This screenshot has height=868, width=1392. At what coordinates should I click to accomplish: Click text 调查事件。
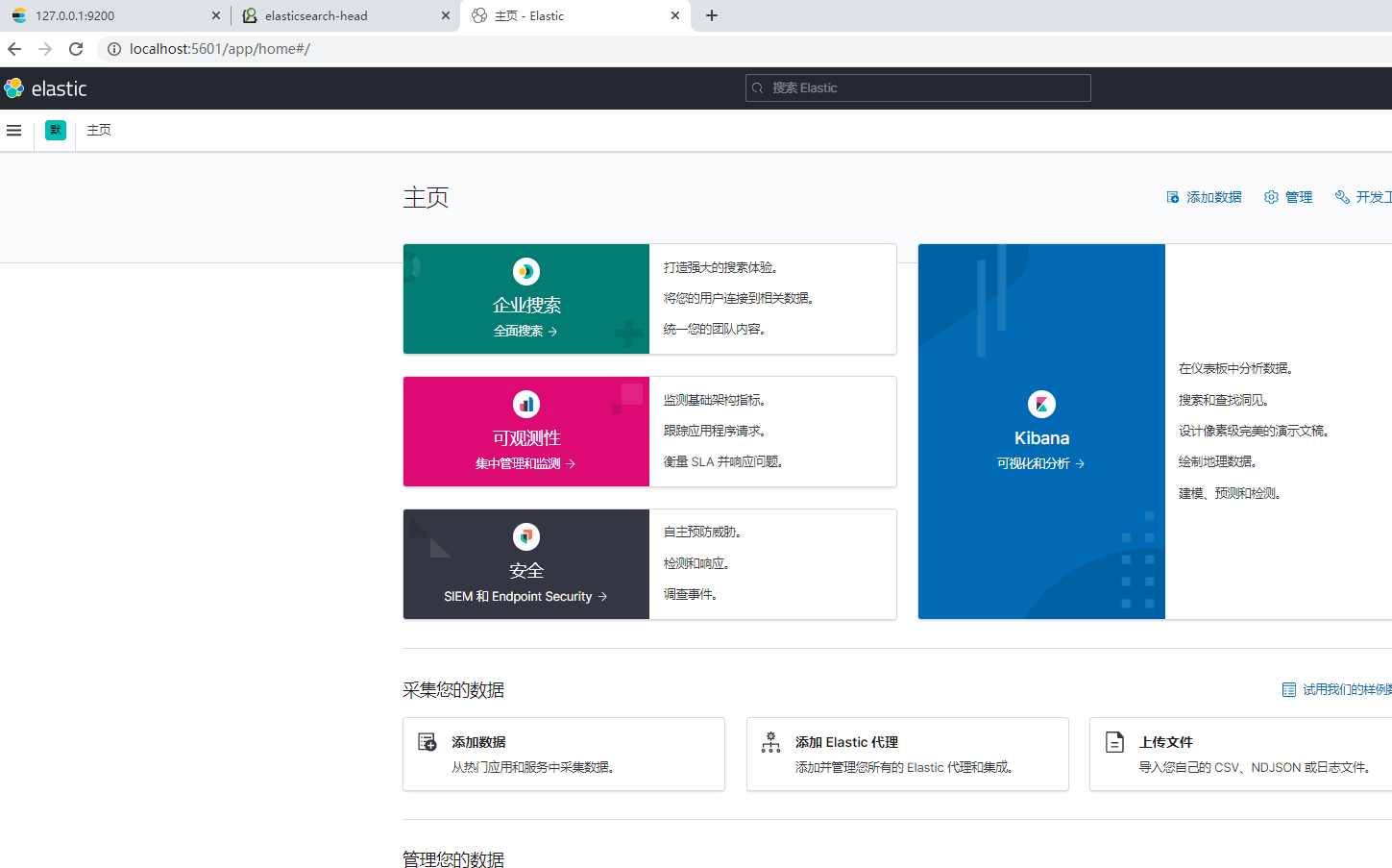pos(692,594)
